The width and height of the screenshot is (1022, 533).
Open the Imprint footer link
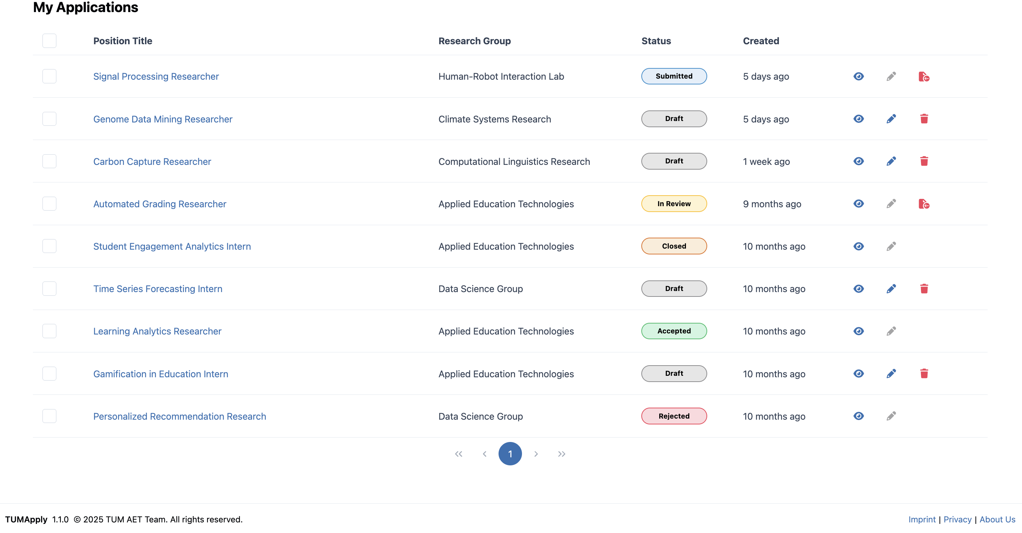[921, 519]
